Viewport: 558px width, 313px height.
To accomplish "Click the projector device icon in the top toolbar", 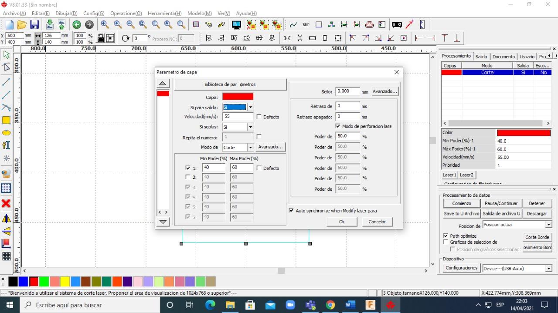I will point(397,25).
